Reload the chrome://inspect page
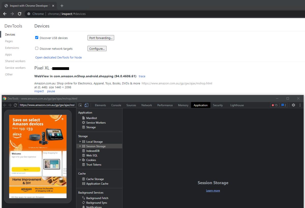 pyautogui.click(x=20, y=14)
